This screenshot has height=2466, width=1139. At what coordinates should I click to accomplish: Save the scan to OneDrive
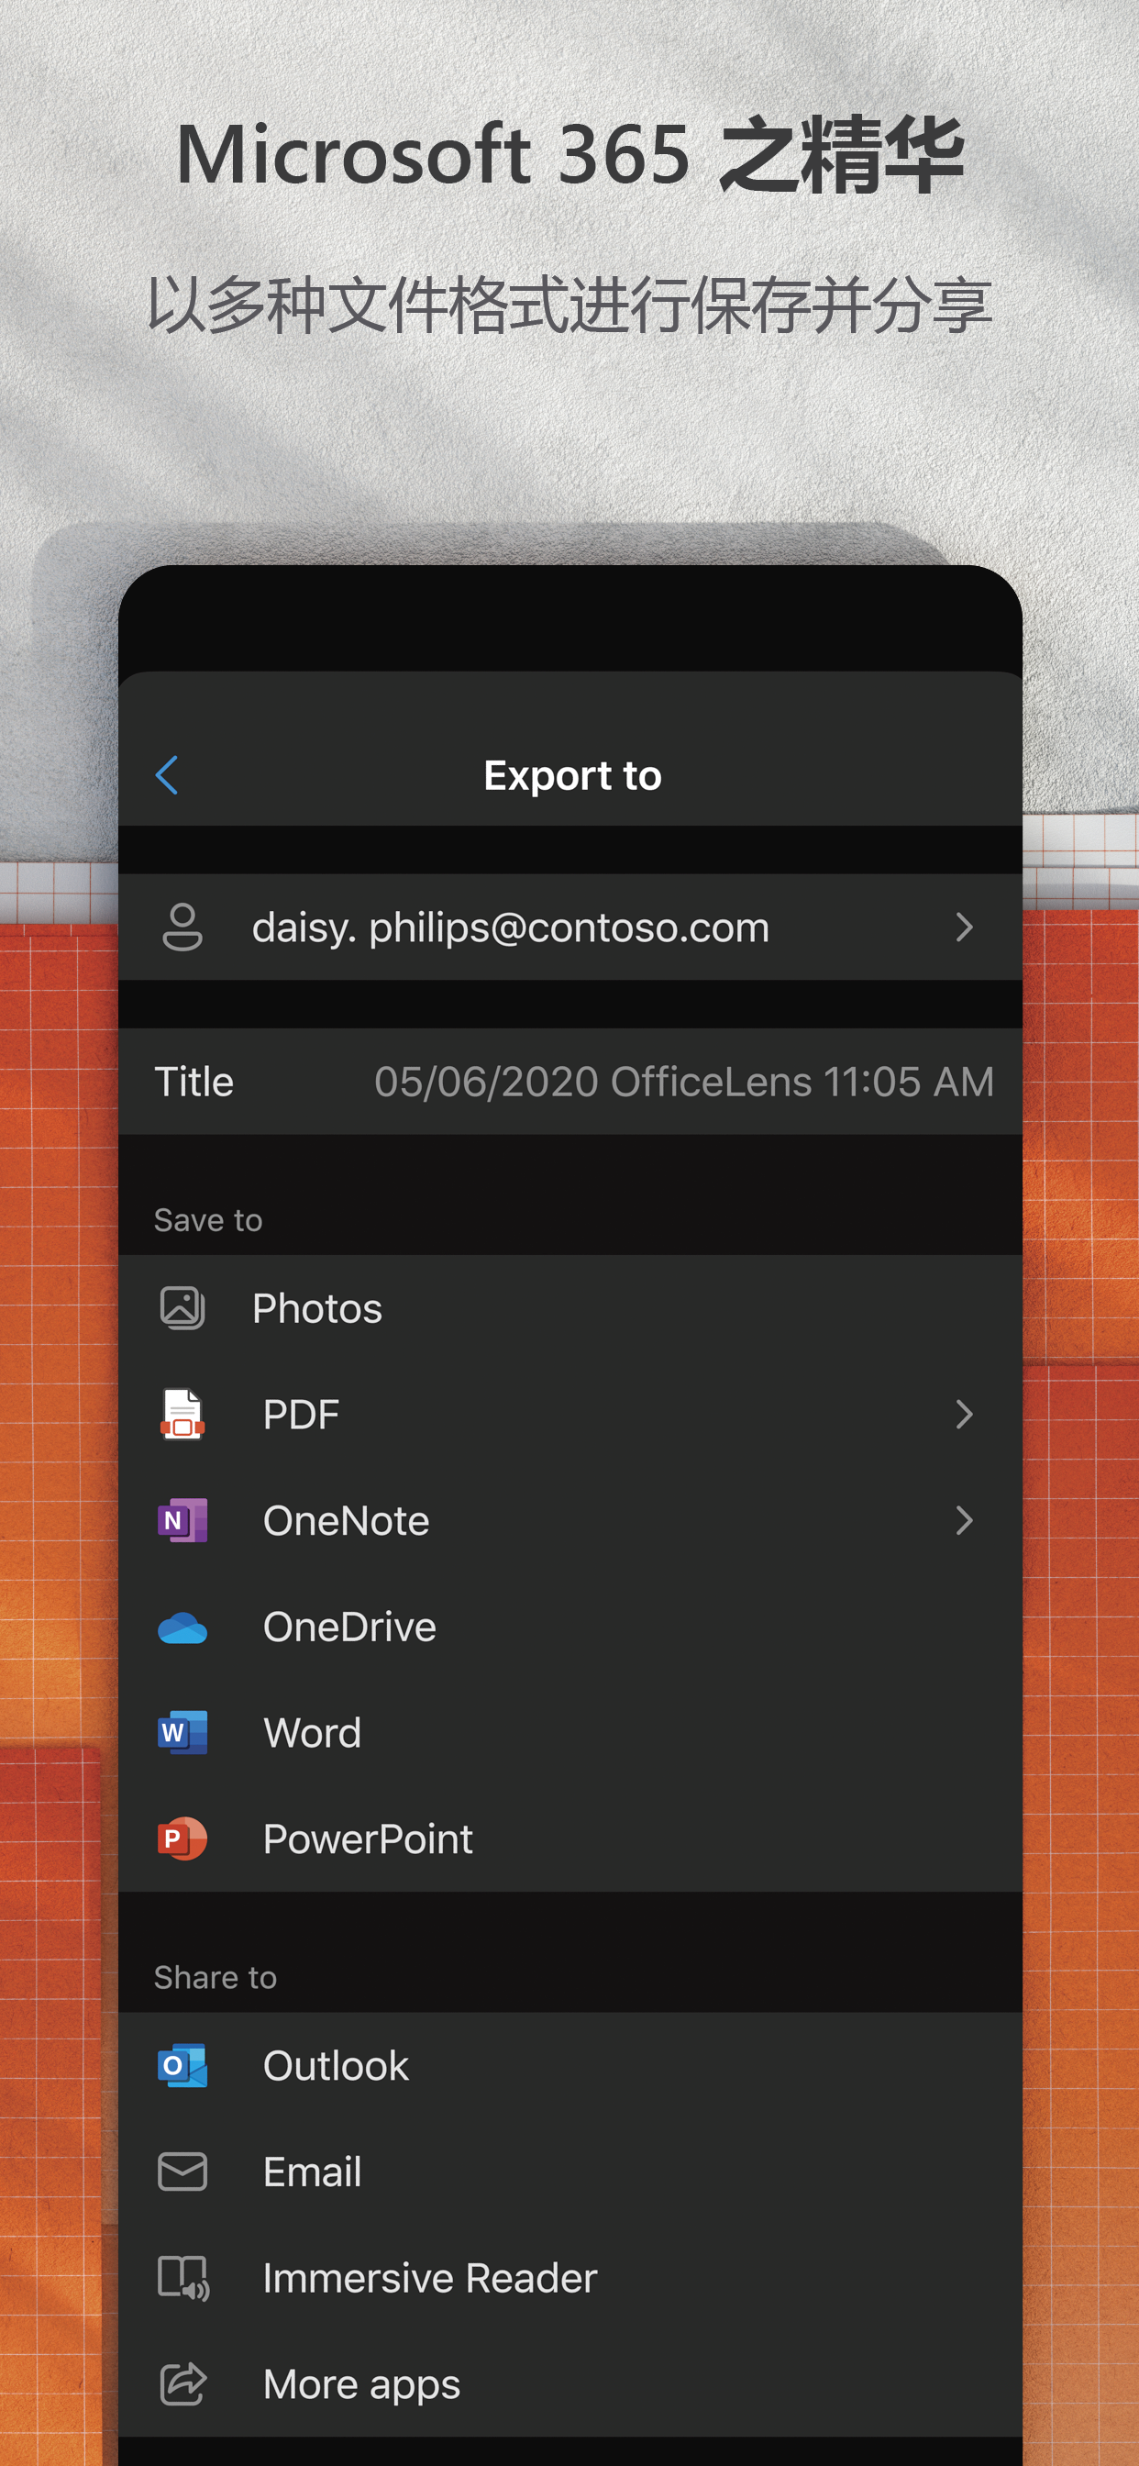[x=570, y=1627]
